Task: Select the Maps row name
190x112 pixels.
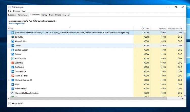Action: pyautogui.click(x=17, y=84)
